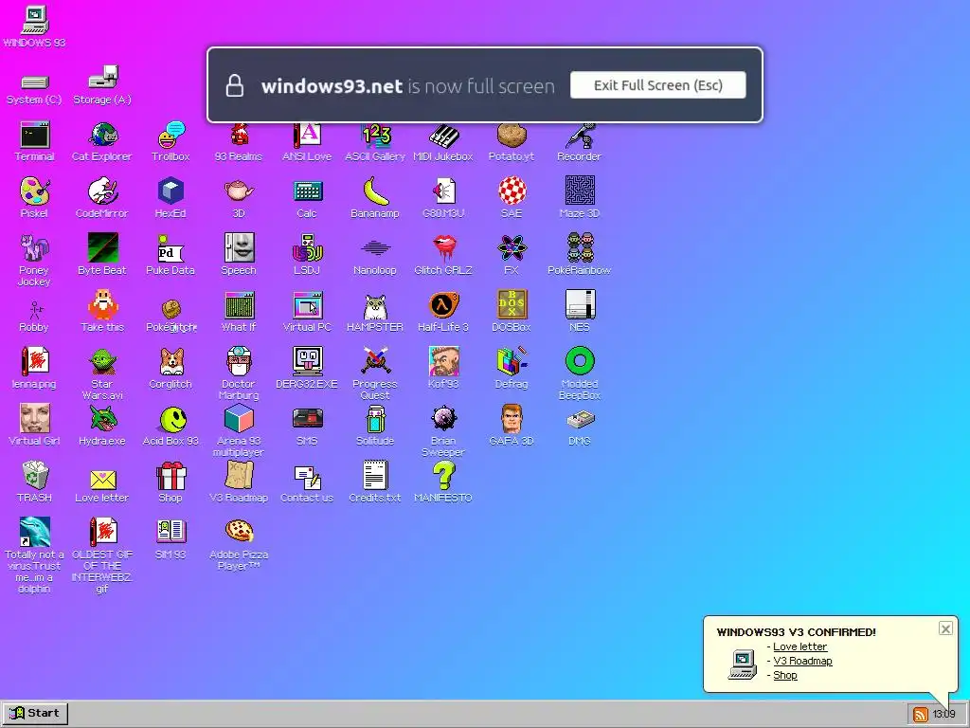The height and width of the screenshot is (728, 970).
Task: Open Progress Quest icon
Action: point(375,361)
